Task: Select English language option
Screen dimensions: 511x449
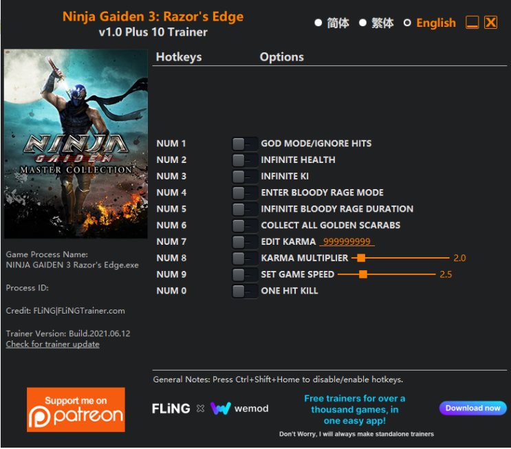Action: pos(430,23)
